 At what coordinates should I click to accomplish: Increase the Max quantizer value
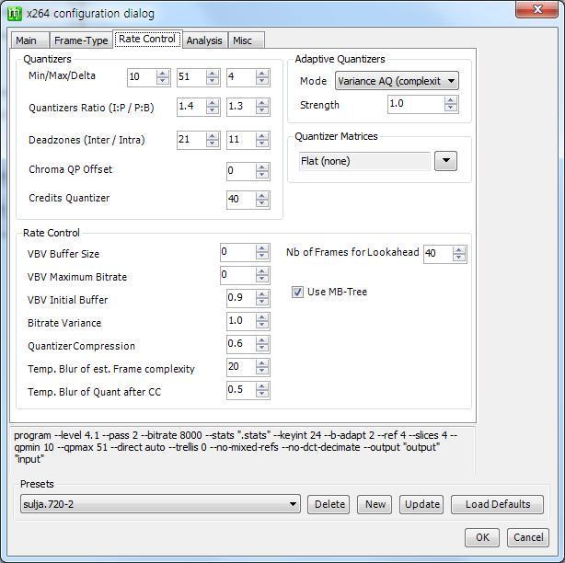(x=213, y=73)
